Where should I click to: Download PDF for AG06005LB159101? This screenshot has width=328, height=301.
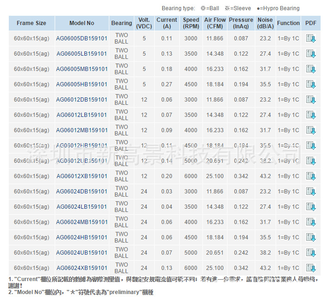click(x=311, y=54)
